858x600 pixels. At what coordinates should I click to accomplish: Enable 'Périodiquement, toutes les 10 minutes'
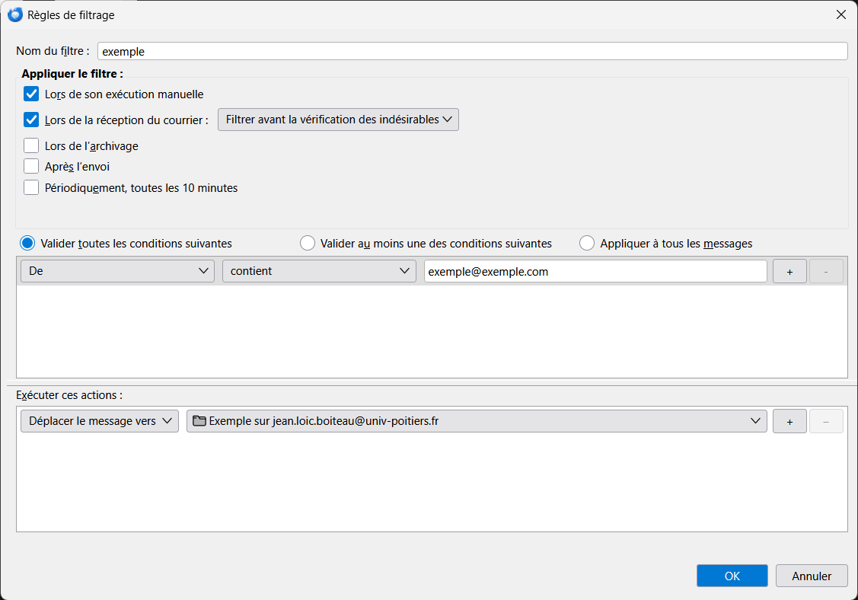(x=30, y=187)
